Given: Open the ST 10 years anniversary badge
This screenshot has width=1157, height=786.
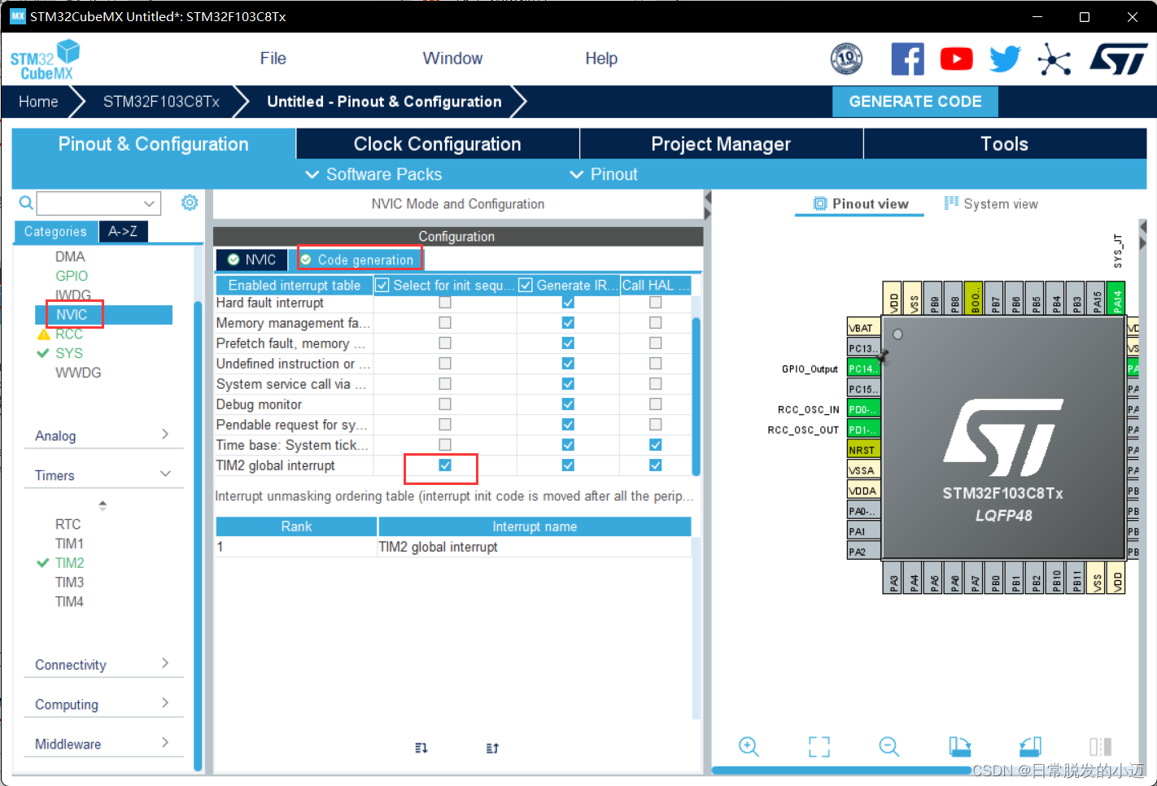Looking at the screenshot, I should pyautogui.click(x=846, y=59).
